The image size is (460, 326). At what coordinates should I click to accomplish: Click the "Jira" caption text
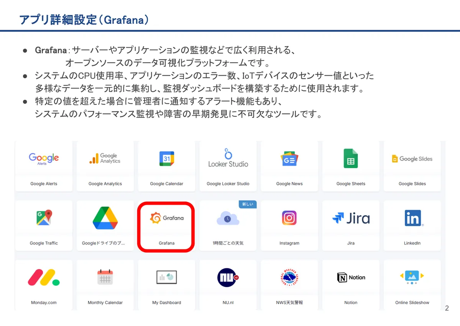(x=351, y=243)
